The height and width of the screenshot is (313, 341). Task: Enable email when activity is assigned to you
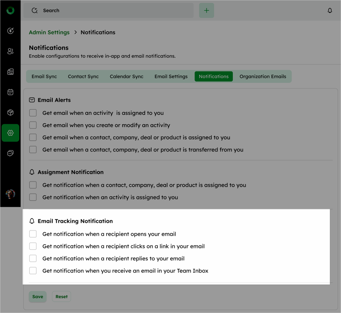[x=33, y=113]
